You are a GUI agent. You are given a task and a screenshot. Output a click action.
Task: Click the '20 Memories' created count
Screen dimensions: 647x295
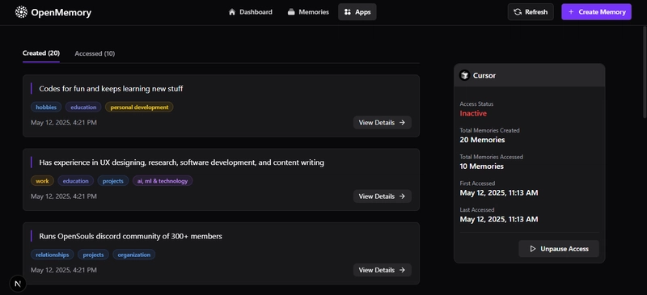point(482,140)
